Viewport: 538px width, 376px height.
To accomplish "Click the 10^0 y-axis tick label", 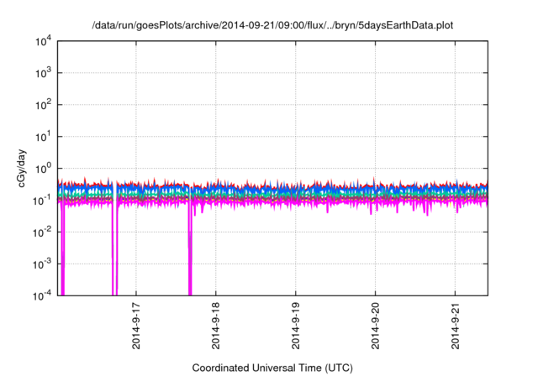I will tap(43, 169).
